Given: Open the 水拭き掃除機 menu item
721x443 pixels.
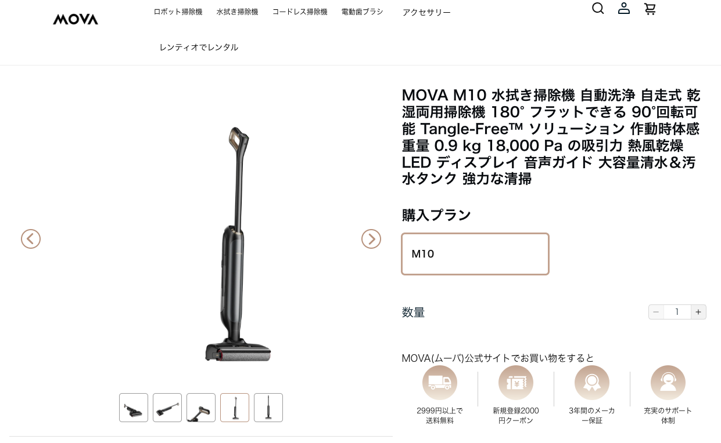Looking at the screenshot, I should [237, 12].
